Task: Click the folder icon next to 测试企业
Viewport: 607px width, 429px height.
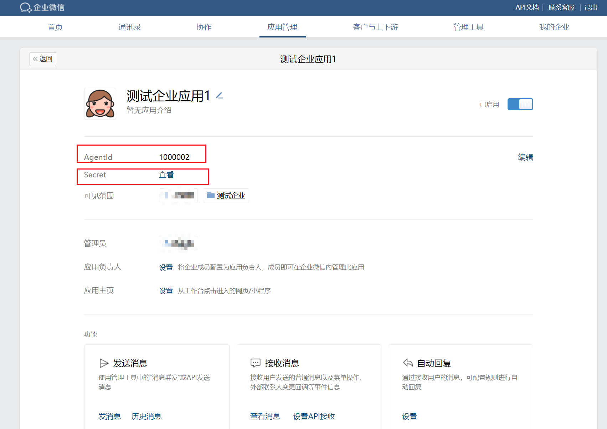Action: [210, 195]
